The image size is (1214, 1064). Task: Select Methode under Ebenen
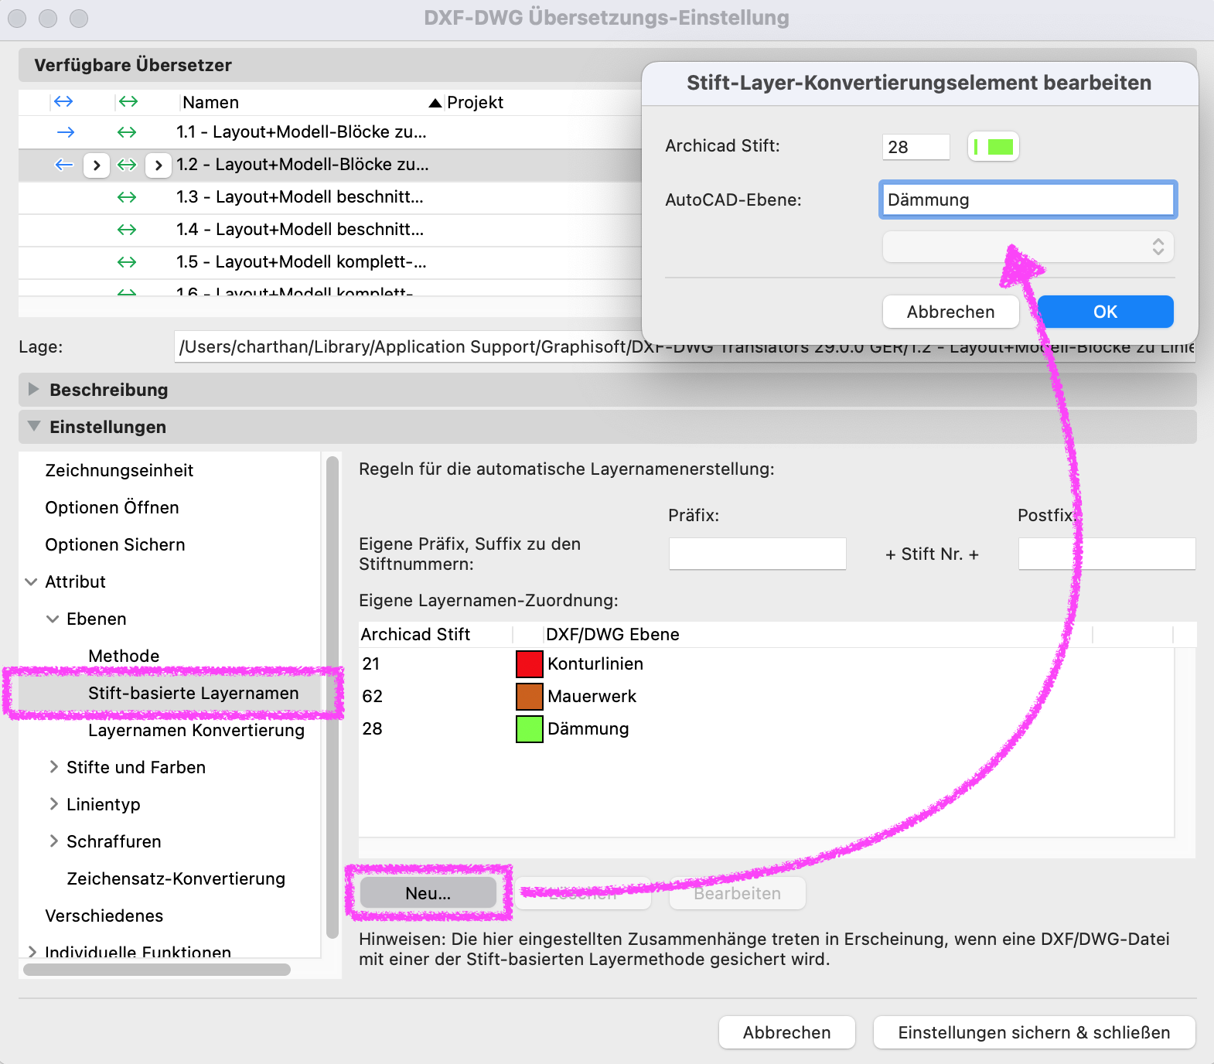coord(124,656)
